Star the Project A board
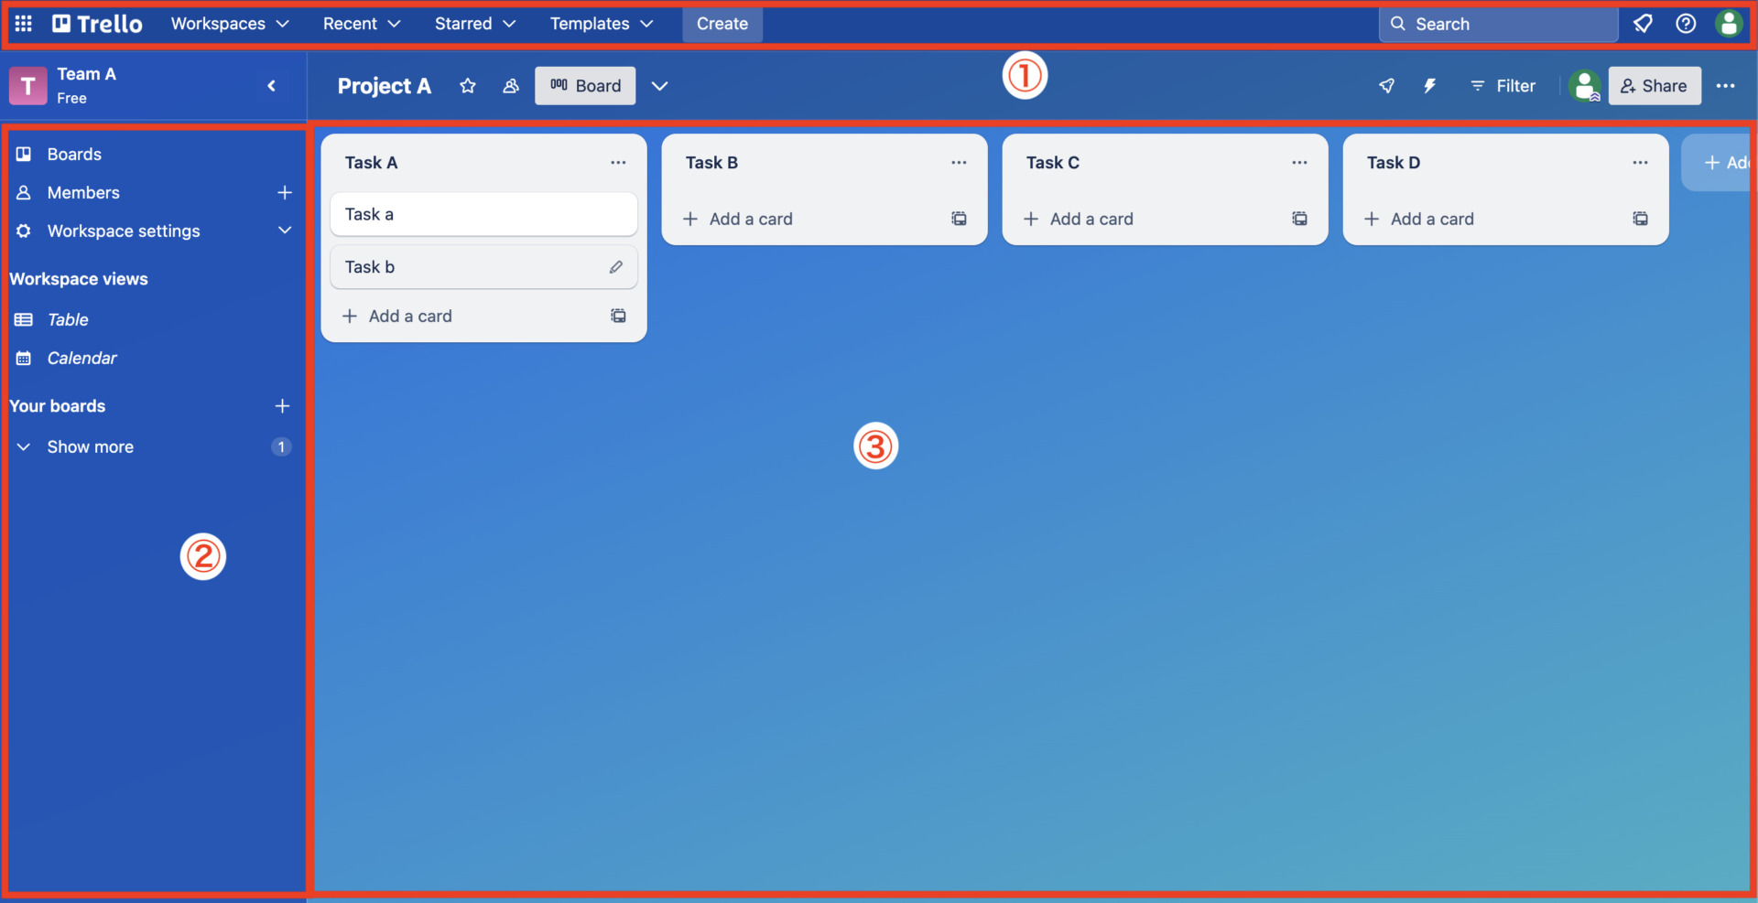This screenshot has height=903, width=1758. [x=468, y=85]
